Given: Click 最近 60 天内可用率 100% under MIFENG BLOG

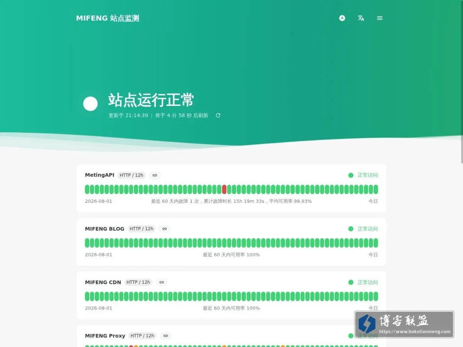Looking at the screenshot, I should pos(231,255).
